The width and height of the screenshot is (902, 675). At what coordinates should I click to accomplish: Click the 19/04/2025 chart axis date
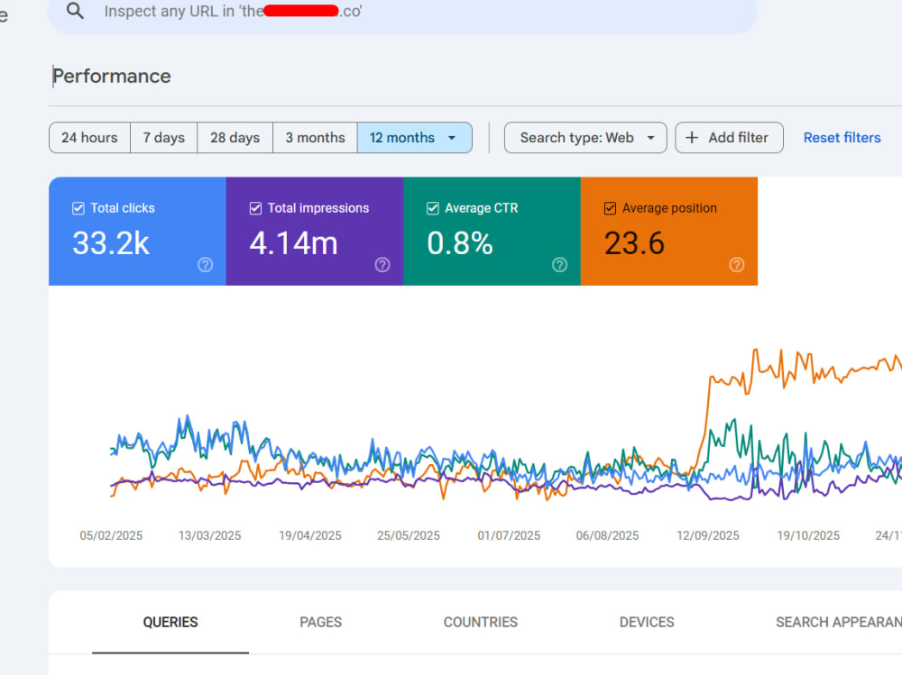tap(310, 535)
